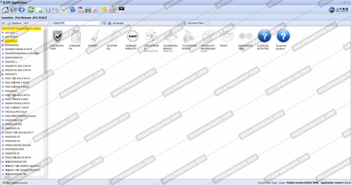
Task: Select MGEZS:MG EZS tree item
Action: pyautogui.click(x=14, y=124)
